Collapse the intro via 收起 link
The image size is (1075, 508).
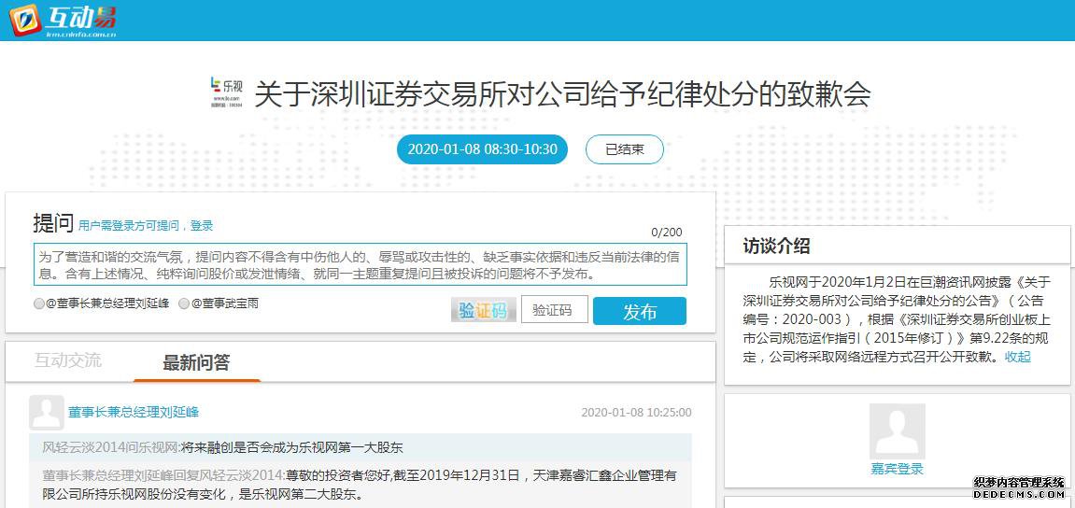point(1017,357)
